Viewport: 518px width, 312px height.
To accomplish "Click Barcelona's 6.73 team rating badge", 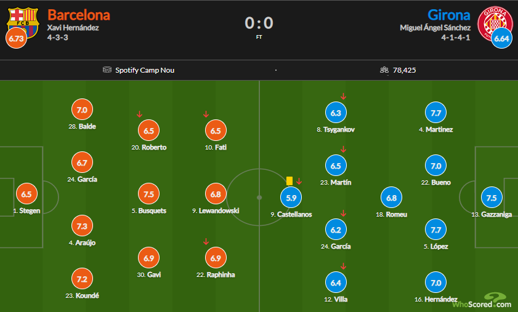I will (x=17, y=38).
